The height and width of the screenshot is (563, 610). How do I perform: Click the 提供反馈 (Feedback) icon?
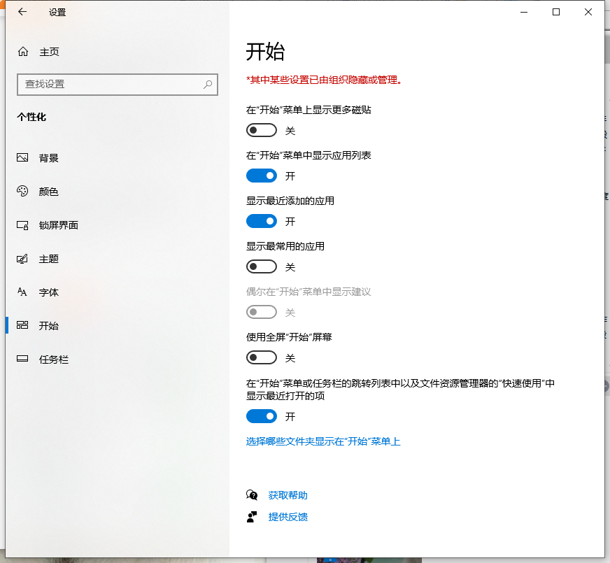pos(252,517)
